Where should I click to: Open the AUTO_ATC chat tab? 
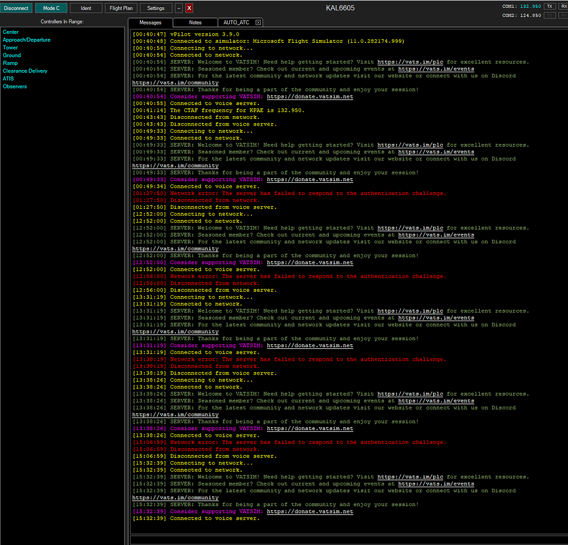point(236,23)
